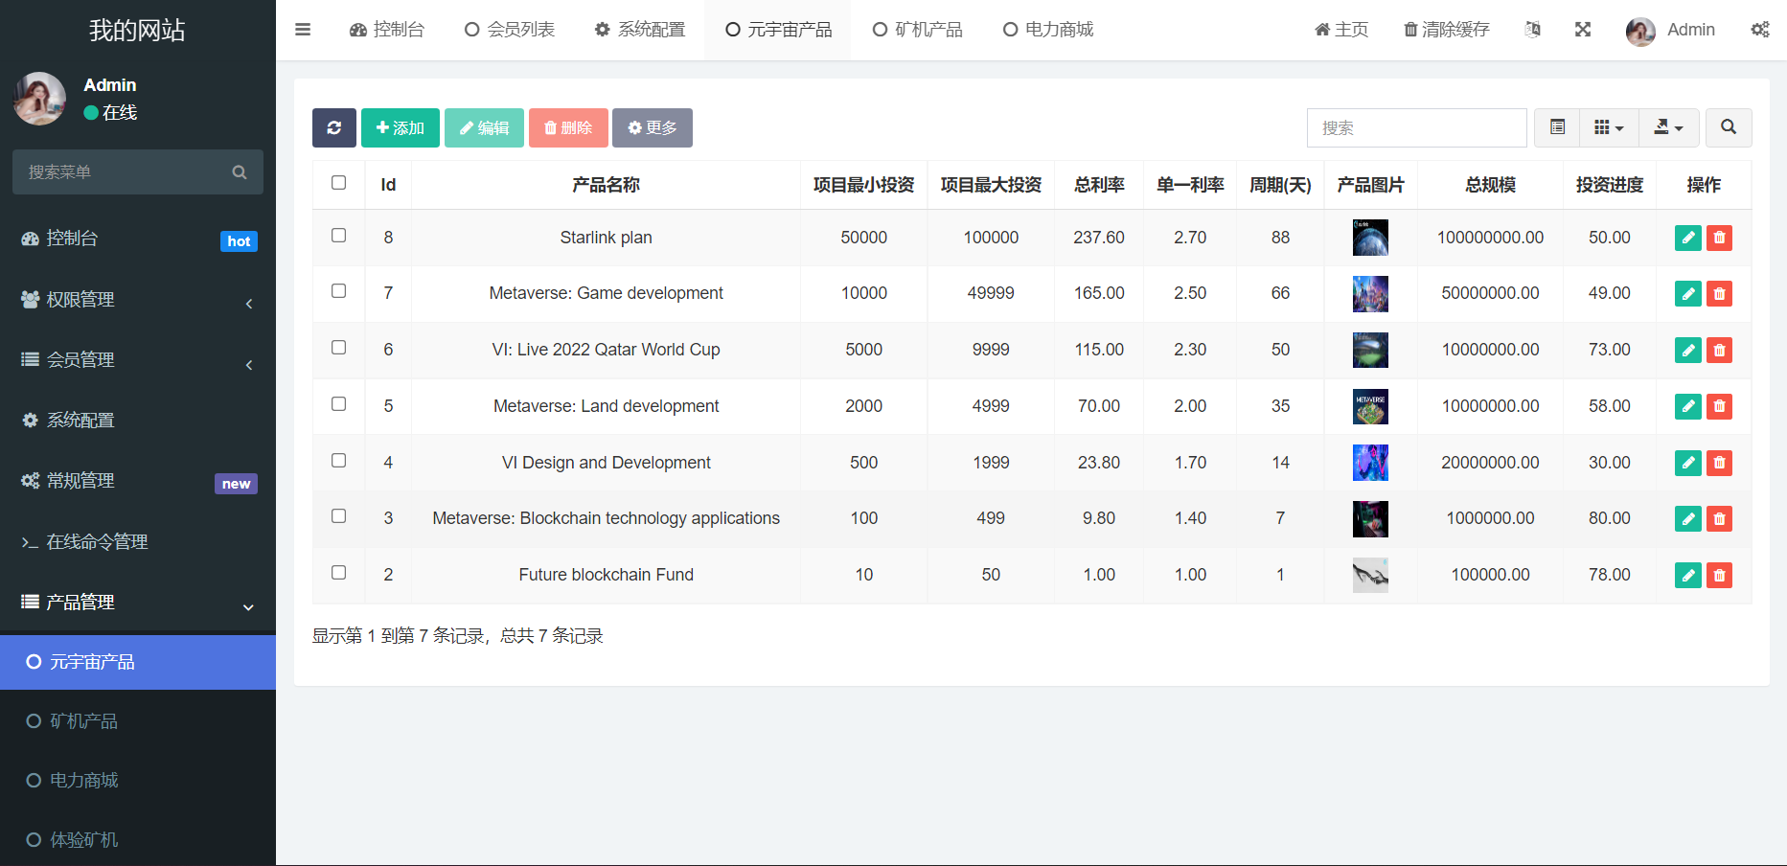
Task: Toggle table card view icon
Action: tap(1557, 127)
